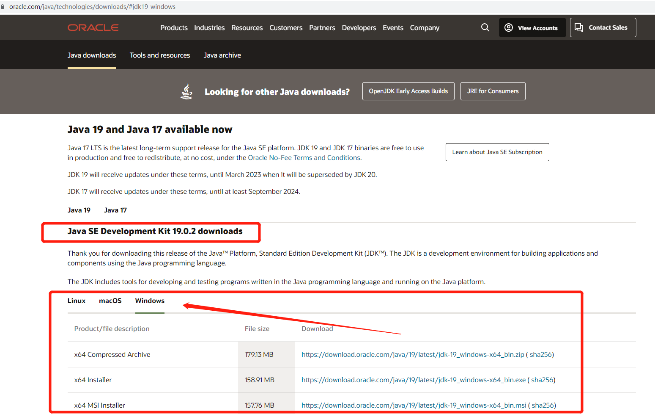Click 'Java SE Development Kit 19.0.2 downloads' heading
Image resolution: width=655 pixels, height=414 pixels.
click(x=155, y=231)
